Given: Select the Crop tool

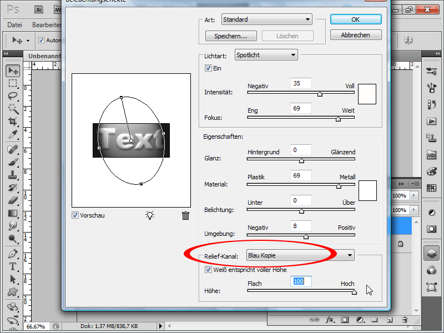Looking at the screenshot, I should pyautogui.click(x=13, y=121).
